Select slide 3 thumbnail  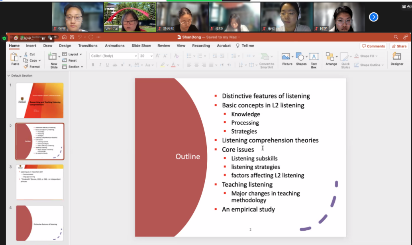pos(39,182)
